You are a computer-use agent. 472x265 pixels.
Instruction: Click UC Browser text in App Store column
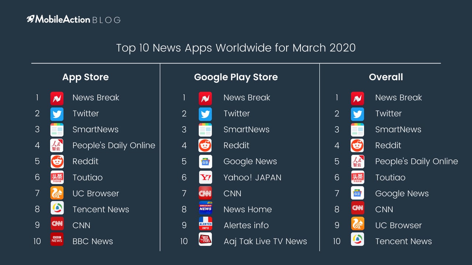click(x=96, y=193)
